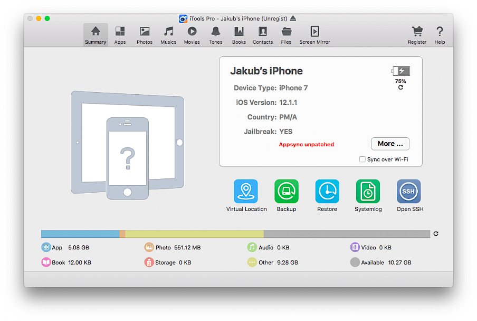View the Systemlog

(368, 191)
